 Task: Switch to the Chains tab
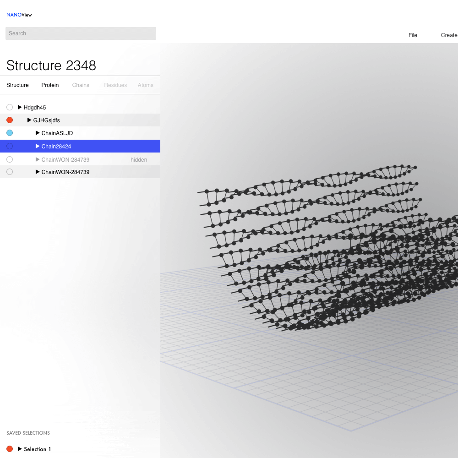click(x=81, y=85)
